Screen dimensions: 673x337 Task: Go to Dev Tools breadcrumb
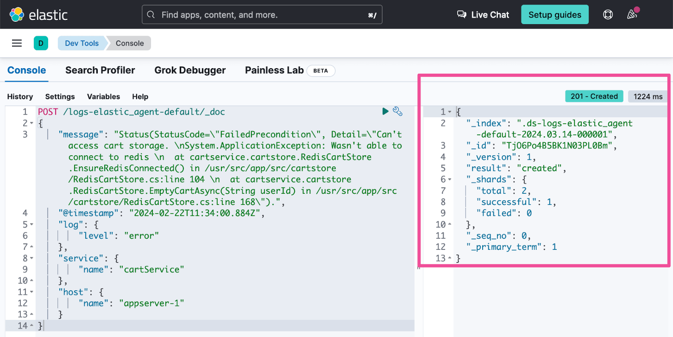(82, 43)
